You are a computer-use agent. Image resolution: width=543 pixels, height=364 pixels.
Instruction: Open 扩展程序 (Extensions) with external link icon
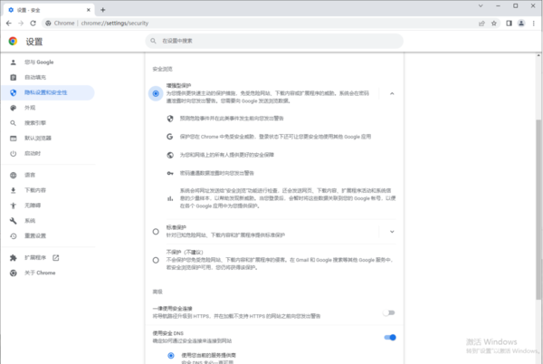coord(38,257)
